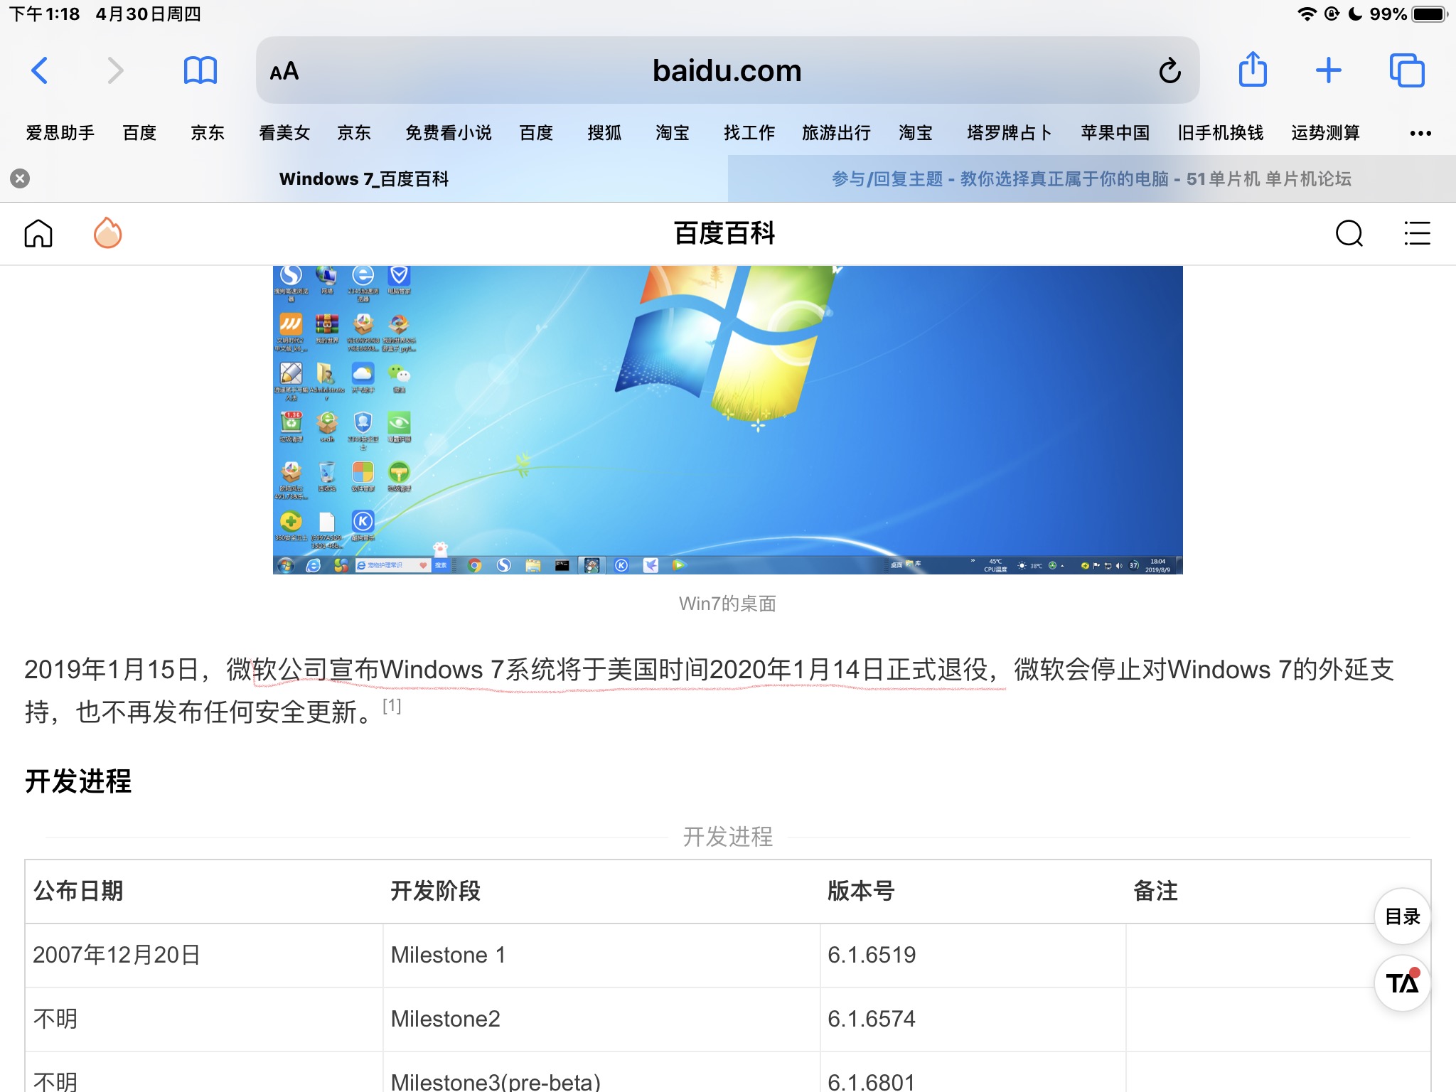Open the 旧手机换钱 bookmark

1220,133
